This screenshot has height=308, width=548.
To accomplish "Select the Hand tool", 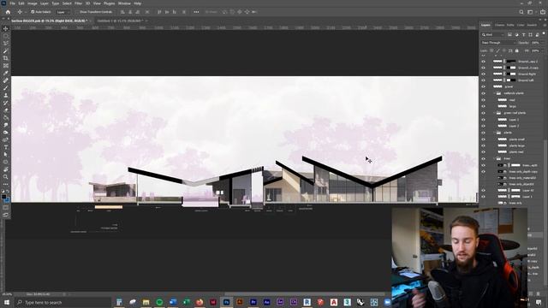I will 6,169.
